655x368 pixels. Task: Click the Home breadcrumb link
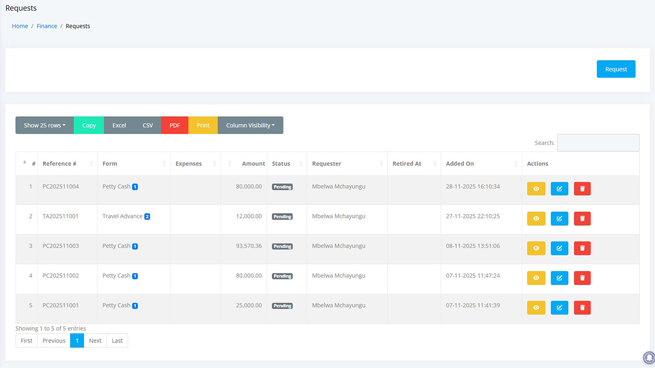tap(20, 26)
